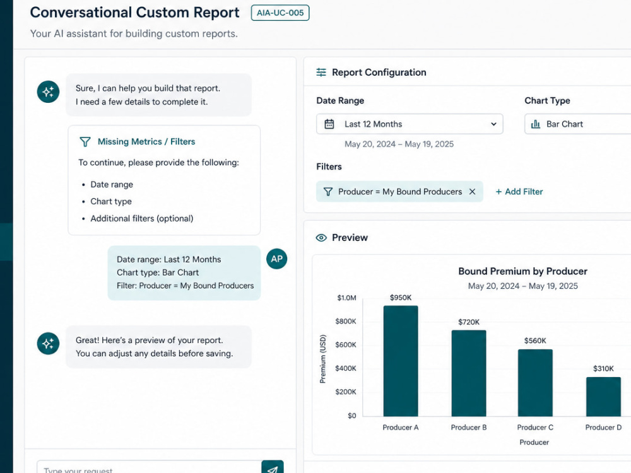Click the Producer A bar in chart
631x473 pixels.
point(401,361)
